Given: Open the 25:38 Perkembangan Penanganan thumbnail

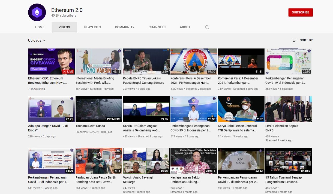Looking at the screenshot, I should (x=194, y=109).
